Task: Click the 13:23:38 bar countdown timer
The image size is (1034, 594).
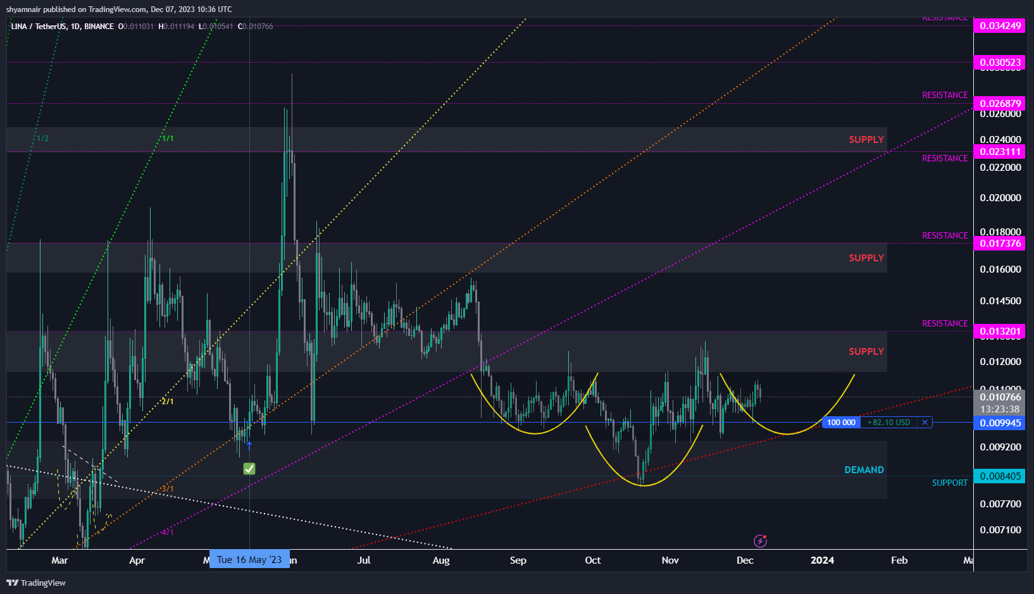Action: click(1000, 409)
